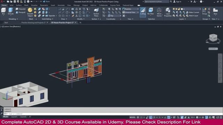Screen dimensions: 223x125
Task: Click the ViewCube in the viewport
Action: click(213, 38)
